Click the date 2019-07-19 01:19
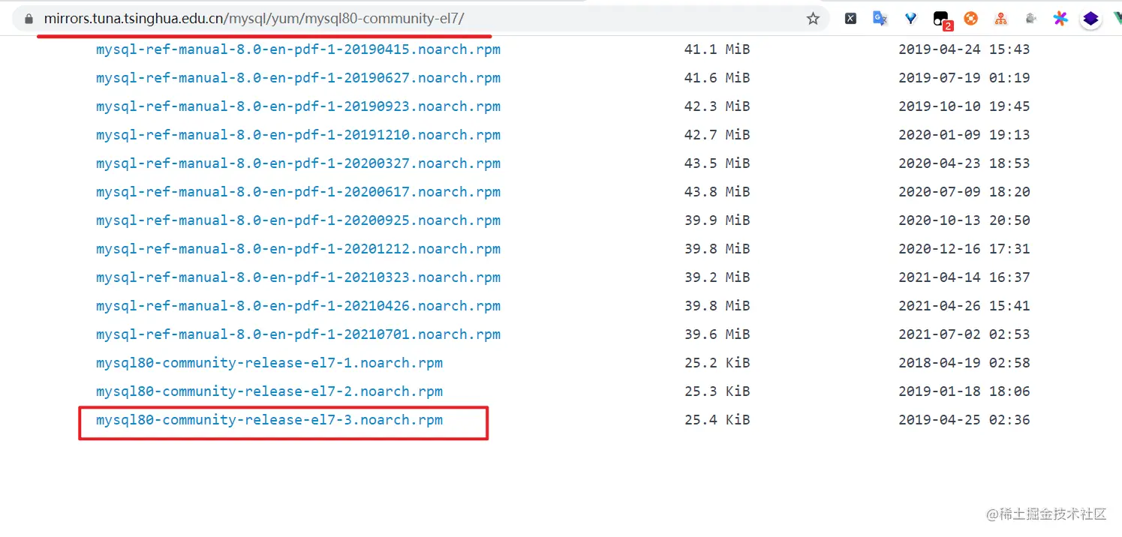 click(x=964, y=78)
